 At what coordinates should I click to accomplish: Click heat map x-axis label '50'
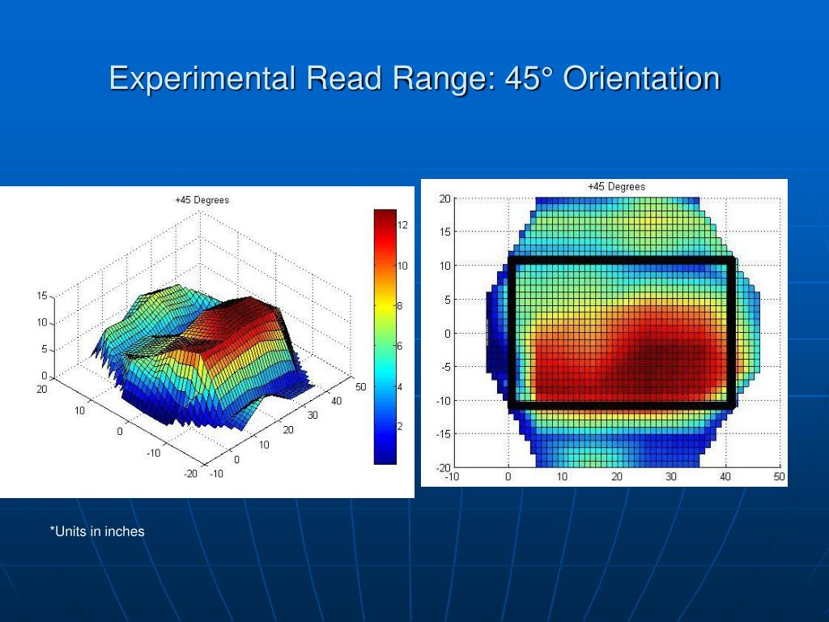(x=779, y=476)
